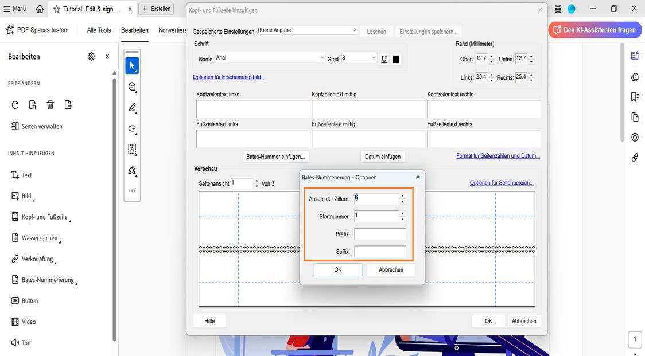Confirm Bates options with OK
Screen dimensions: 645x356
pyautogui.click(x=338, y=269)
